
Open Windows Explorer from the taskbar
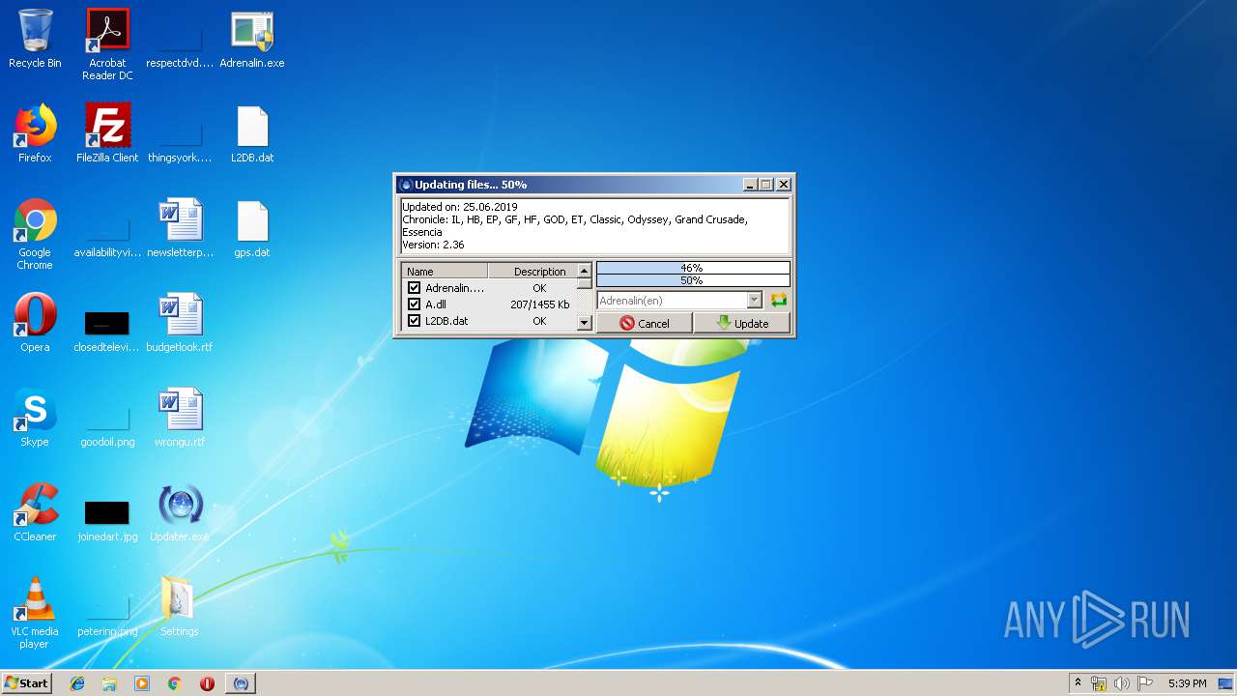click(x=109, y=683)
